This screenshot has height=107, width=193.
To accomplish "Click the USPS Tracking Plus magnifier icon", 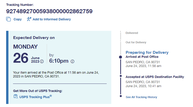I will point(16,97).
